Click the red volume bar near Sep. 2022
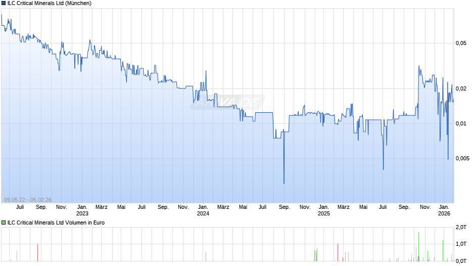Image resolution: width=475 pixels, height=266 pixels. tap(37, 253)
